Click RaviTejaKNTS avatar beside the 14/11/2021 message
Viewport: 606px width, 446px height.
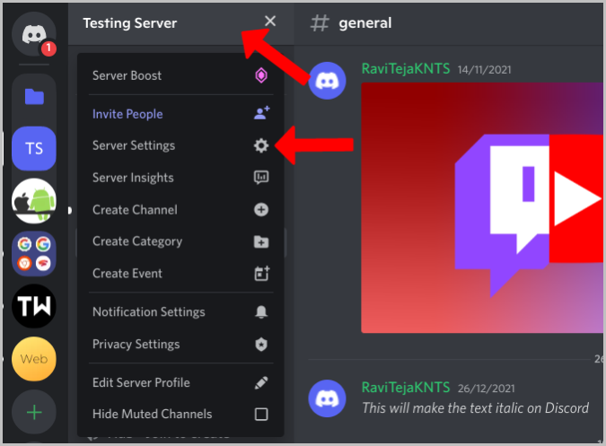[327, 81]
